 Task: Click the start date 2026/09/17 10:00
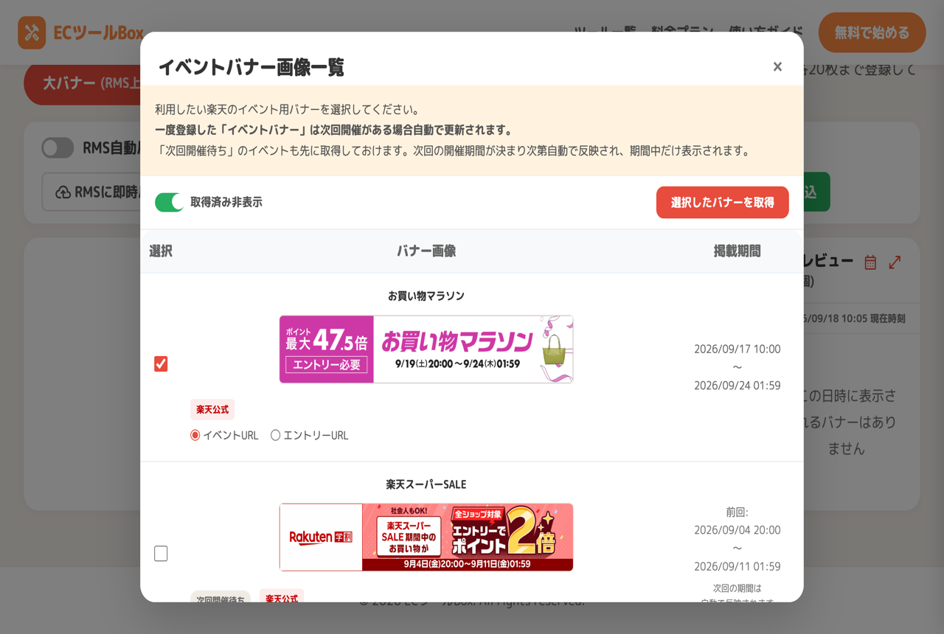(737, 349)
